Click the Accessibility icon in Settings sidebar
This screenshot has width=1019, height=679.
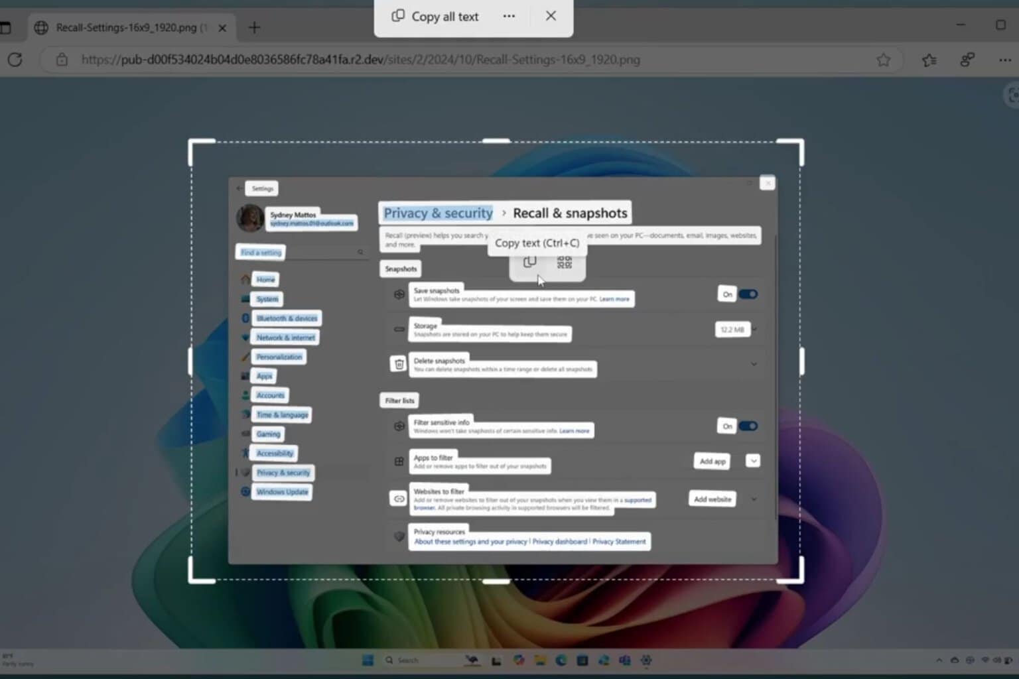[x=245, y=453]
